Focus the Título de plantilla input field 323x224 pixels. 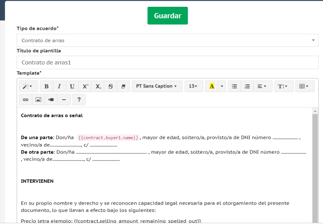click(x=168, y=63)
